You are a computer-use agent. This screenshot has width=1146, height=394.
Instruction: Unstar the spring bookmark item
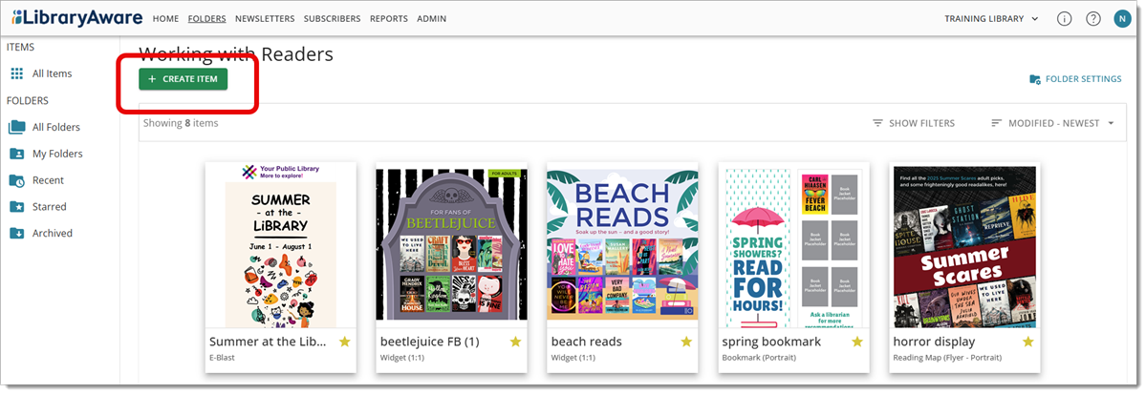pyautogui.click(x=857, y=342)
